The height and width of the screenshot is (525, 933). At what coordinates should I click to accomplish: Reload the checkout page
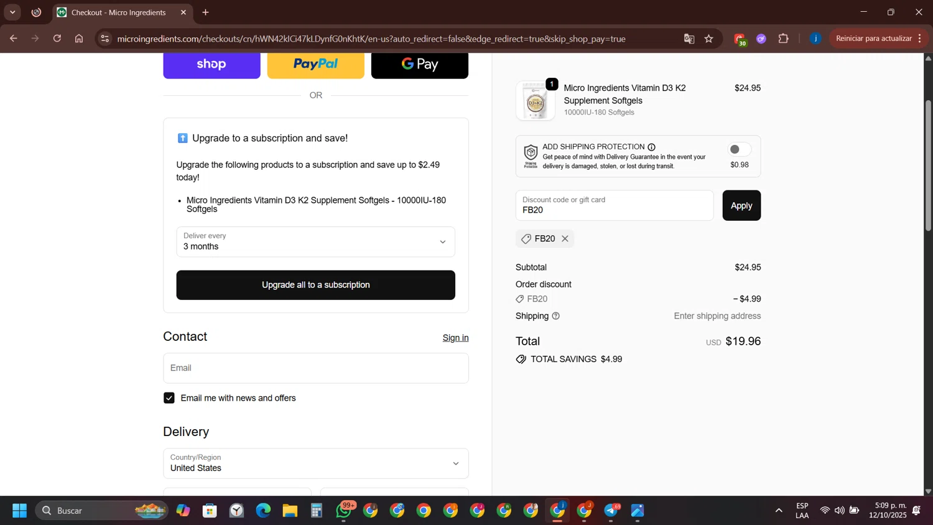(x=57, y=39)
